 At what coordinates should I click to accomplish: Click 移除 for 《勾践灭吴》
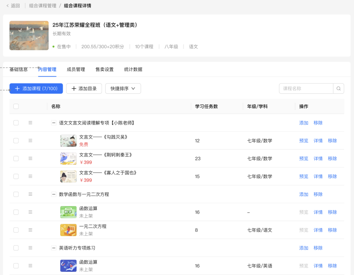coord(332,141)
